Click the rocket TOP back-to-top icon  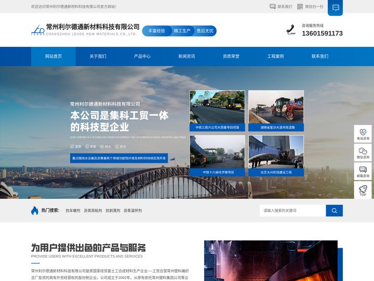pos(363,189)
